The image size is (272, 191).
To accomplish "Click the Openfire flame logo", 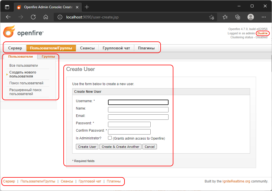I will (9, 32).
